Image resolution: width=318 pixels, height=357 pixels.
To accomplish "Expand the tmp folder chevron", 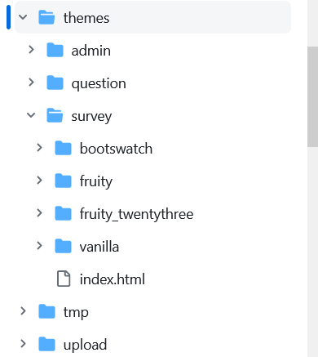I will (x=23, y=311).
